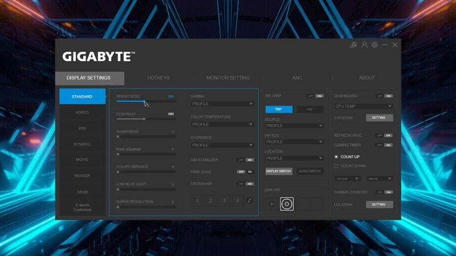Click the Contrast slider track

pyautogui.click(x=146, y=119)
